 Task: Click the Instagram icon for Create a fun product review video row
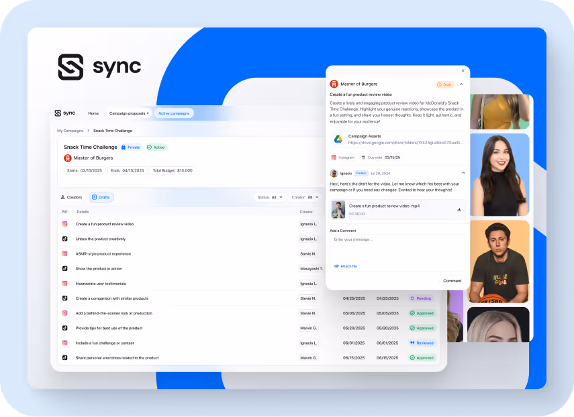pyautogui.click(x=65, y=224)
